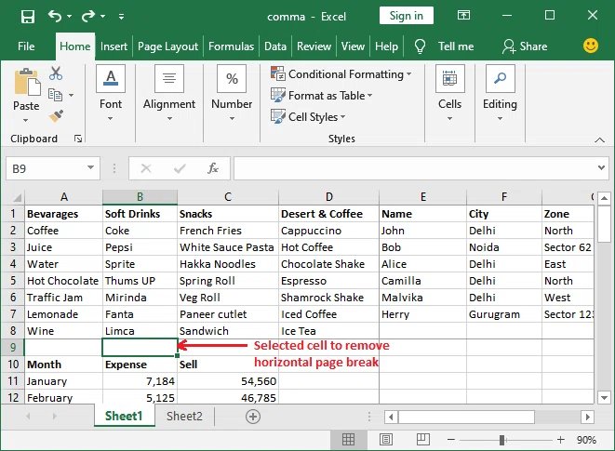This screenshot has height=451, width=615.
Task: Click the zoom out minus button
Action: (x=451, y=440)
